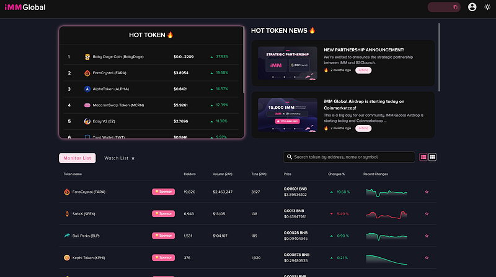496x277 pixels.
Task: Click SafeX recent changes sparkline
Action: point(386,215)
